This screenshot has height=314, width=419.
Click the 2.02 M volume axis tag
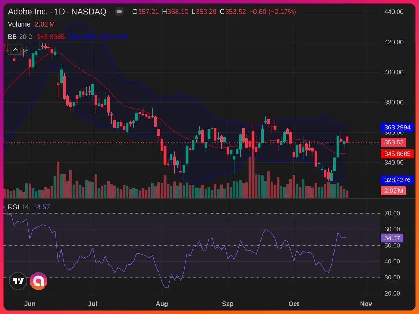[393, 191]
